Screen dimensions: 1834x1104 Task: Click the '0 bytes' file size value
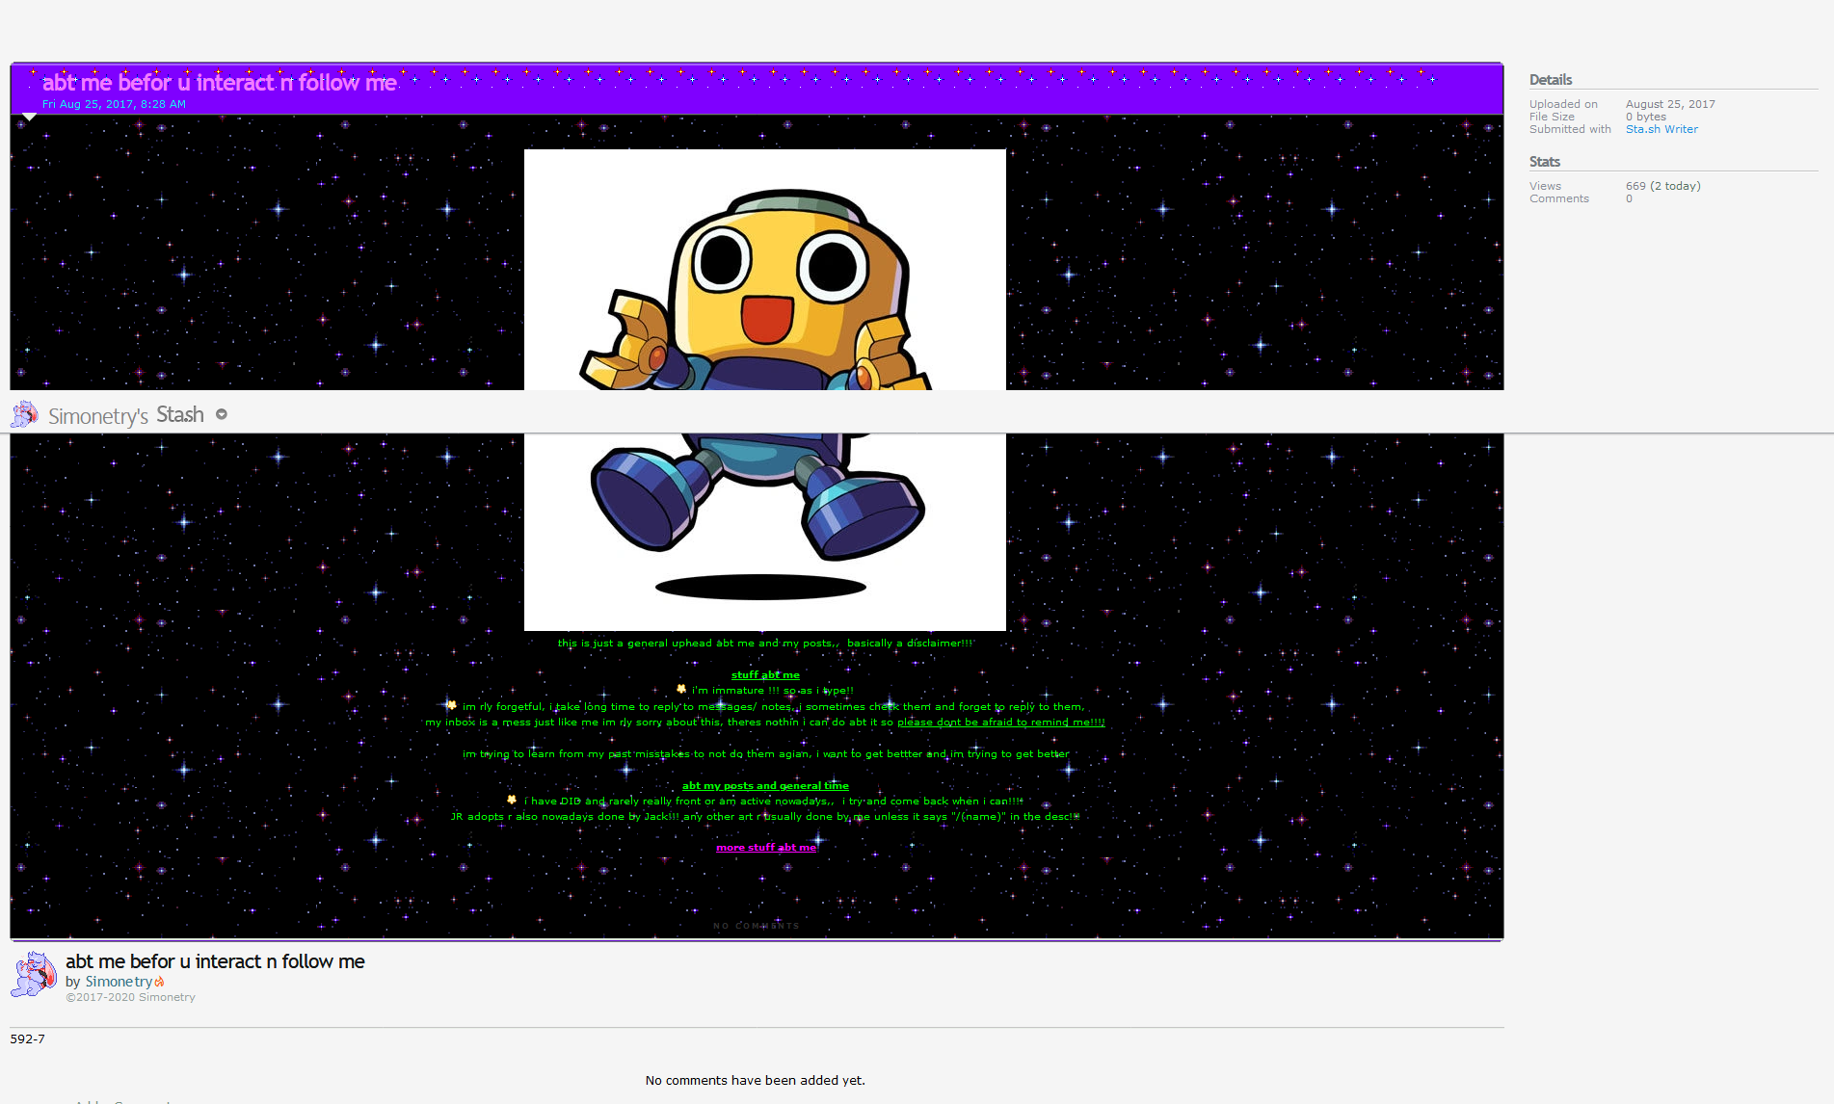pyautogui.click(x=1646, y=117)
